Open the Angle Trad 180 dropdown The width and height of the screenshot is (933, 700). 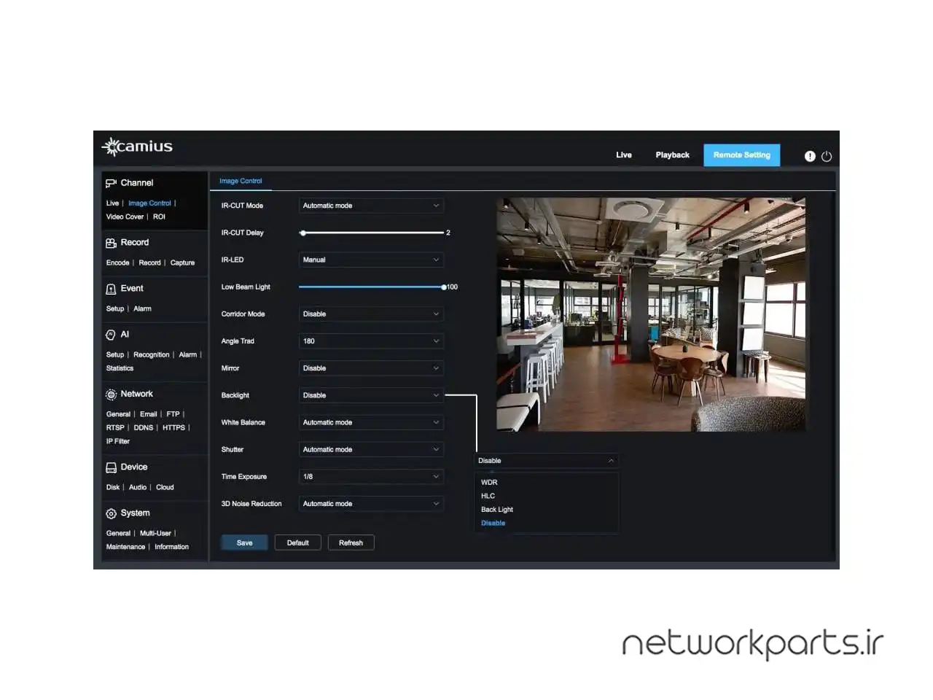coord(371,341)
